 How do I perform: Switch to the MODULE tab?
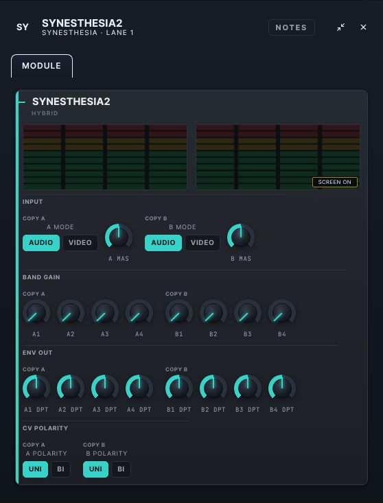pyautogui.click(x=42, y=66)
